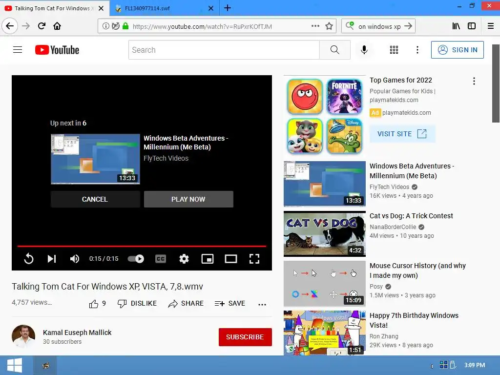The width and height of the screenshot is (500, 375).
Task: Enable the miniplayer
Action: 208,259
